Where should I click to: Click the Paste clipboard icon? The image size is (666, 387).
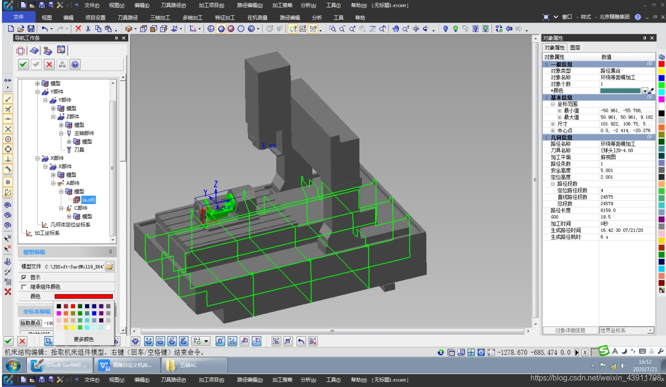tap(109, 29)
